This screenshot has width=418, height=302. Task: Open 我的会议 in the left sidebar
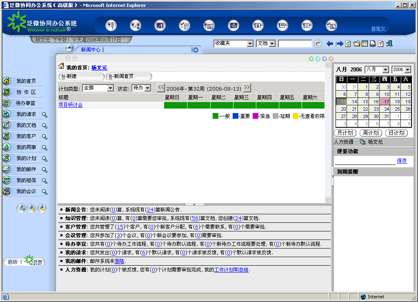coord(26,191)
